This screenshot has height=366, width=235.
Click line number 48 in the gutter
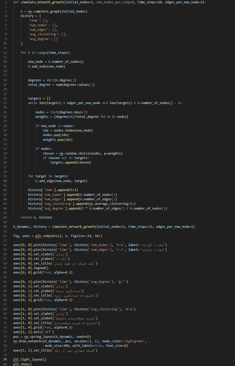[5, 217]
